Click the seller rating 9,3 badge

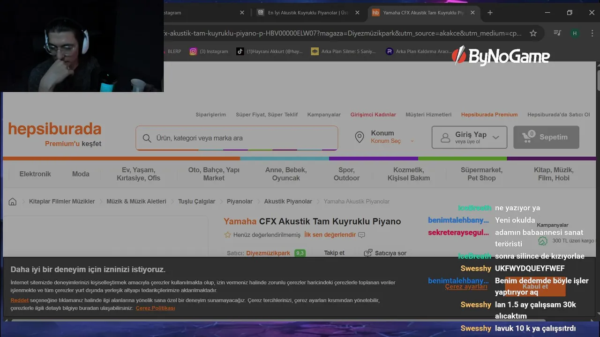(x=300, y=253)
